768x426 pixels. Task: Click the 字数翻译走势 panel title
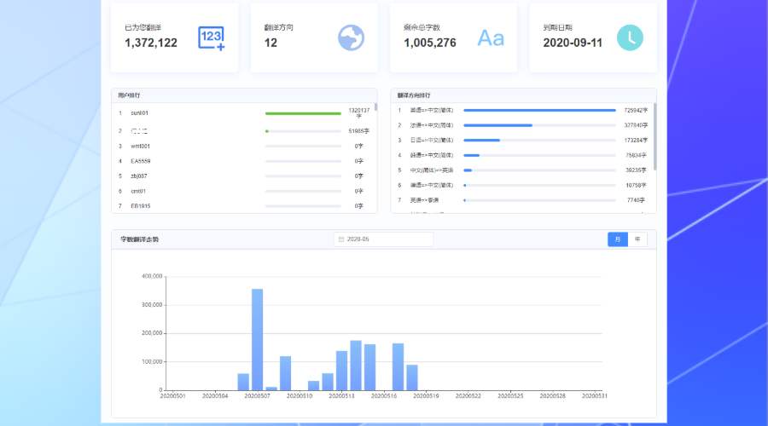(x=139, y=239)
